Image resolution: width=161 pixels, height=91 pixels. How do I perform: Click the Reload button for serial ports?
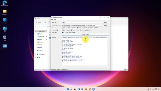pyautogui.click(x=106, y=22)
